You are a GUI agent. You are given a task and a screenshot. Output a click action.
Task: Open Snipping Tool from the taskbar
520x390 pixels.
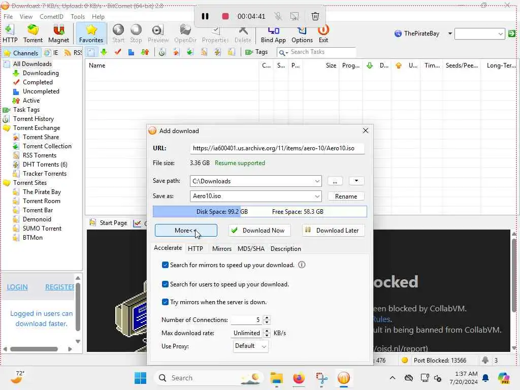tap(321, 378)
